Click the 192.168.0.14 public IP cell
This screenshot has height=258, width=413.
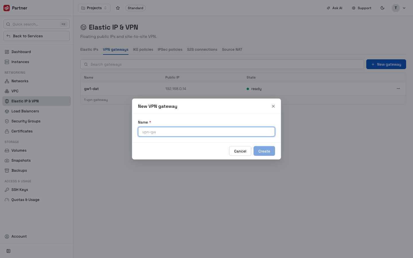click(x=176, y=89)
